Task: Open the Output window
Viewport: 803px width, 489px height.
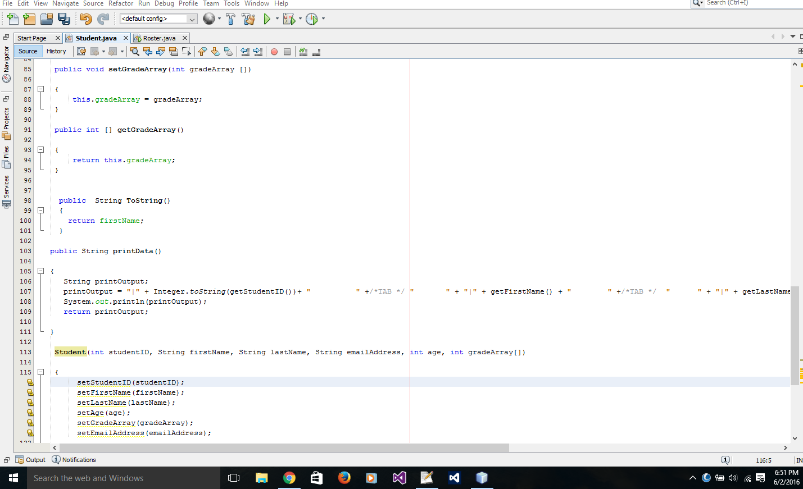Action: click(34, 459)
